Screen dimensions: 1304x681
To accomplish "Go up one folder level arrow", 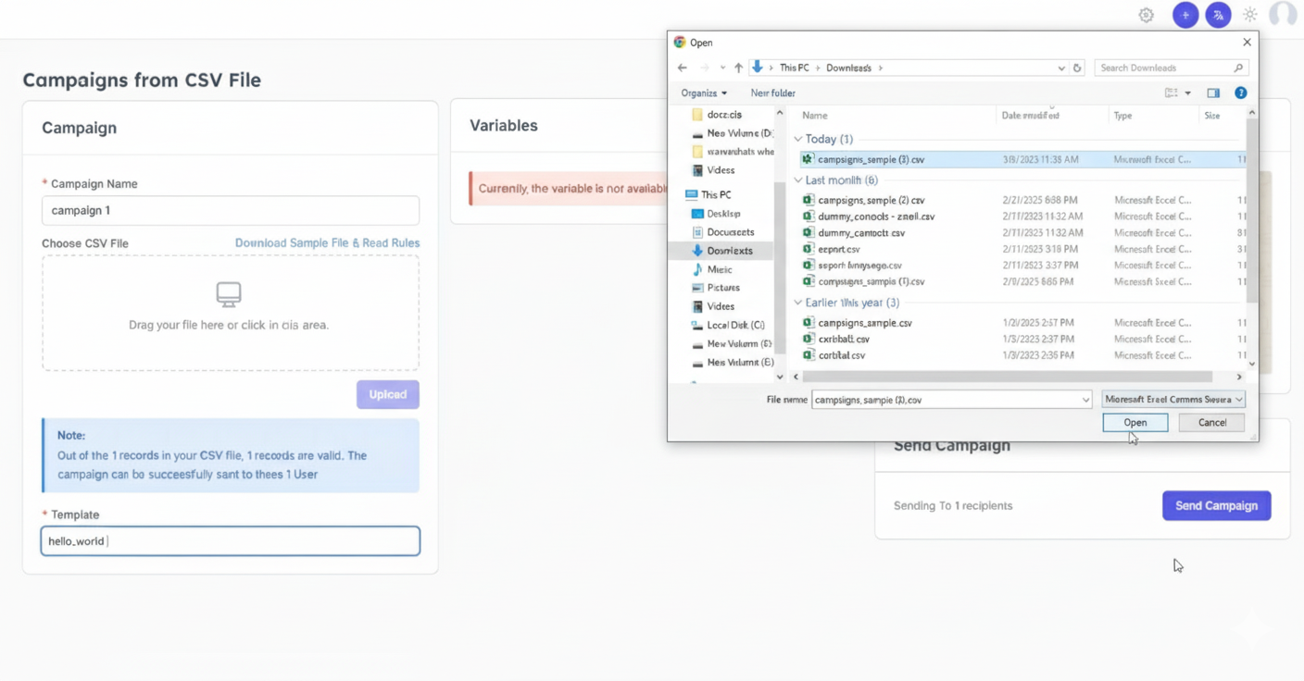I will pos(738,68).
